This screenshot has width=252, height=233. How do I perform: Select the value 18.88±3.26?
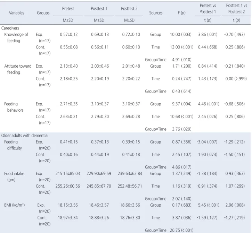click(x=99, y=218)
